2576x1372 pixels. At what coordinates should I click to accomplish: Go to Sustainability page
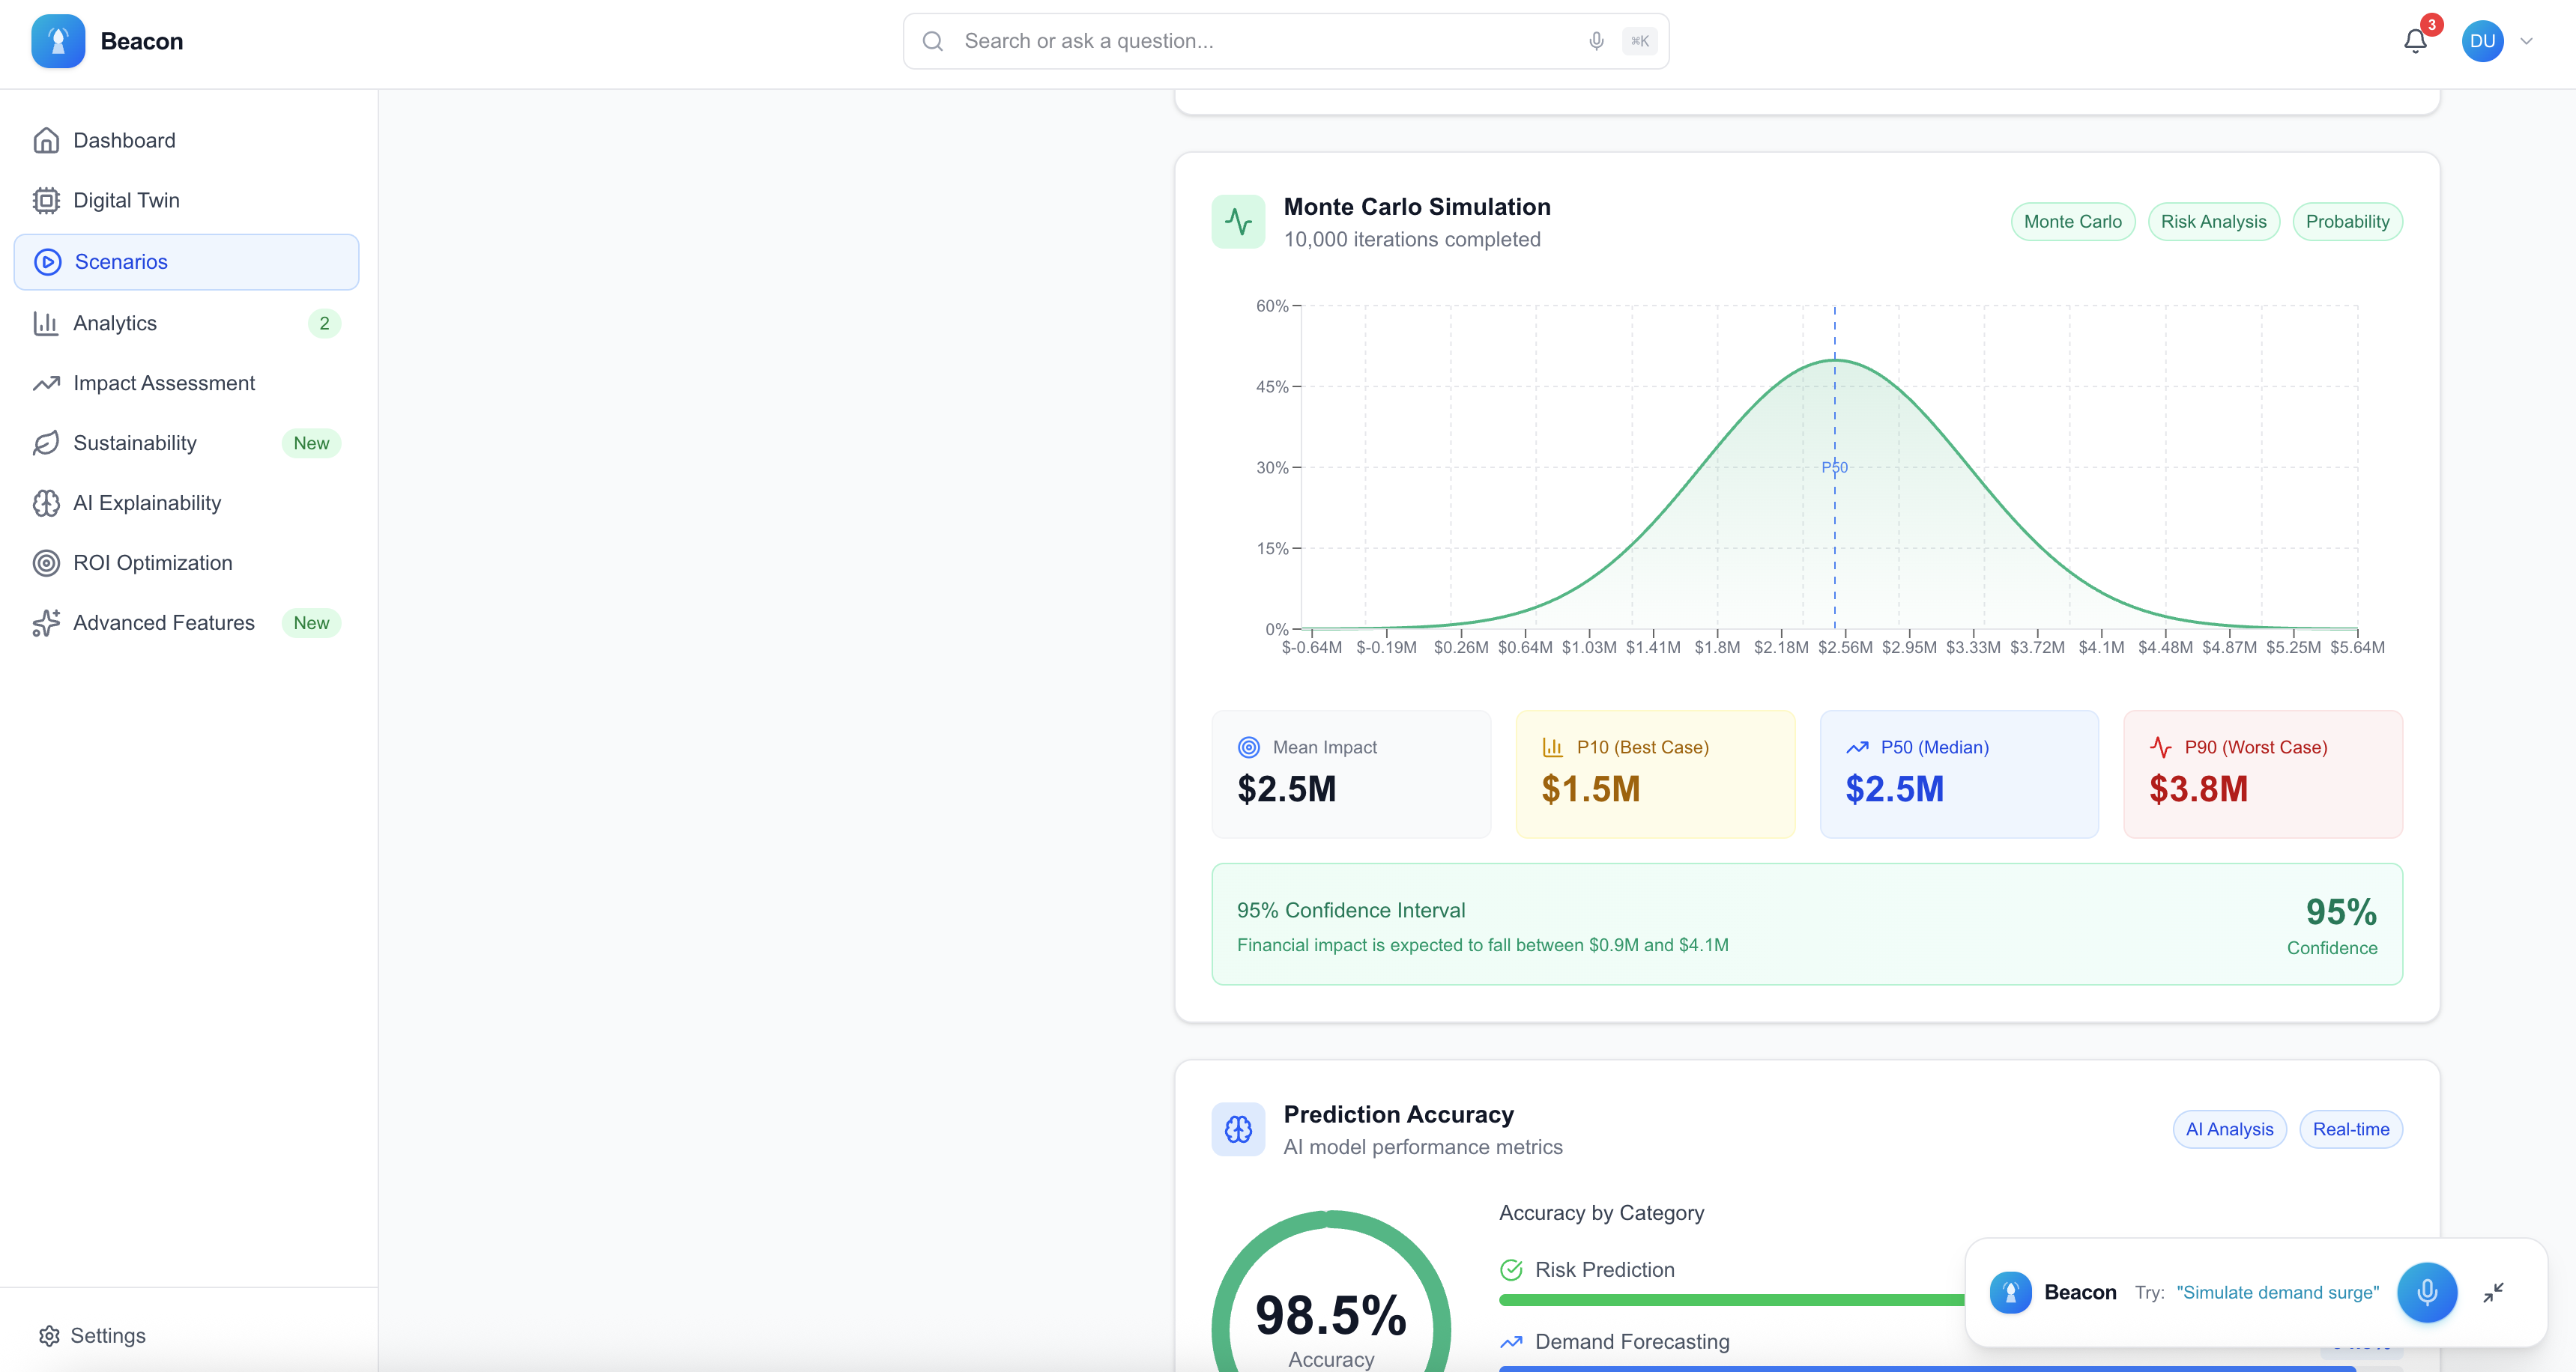(x=135, y=443)
